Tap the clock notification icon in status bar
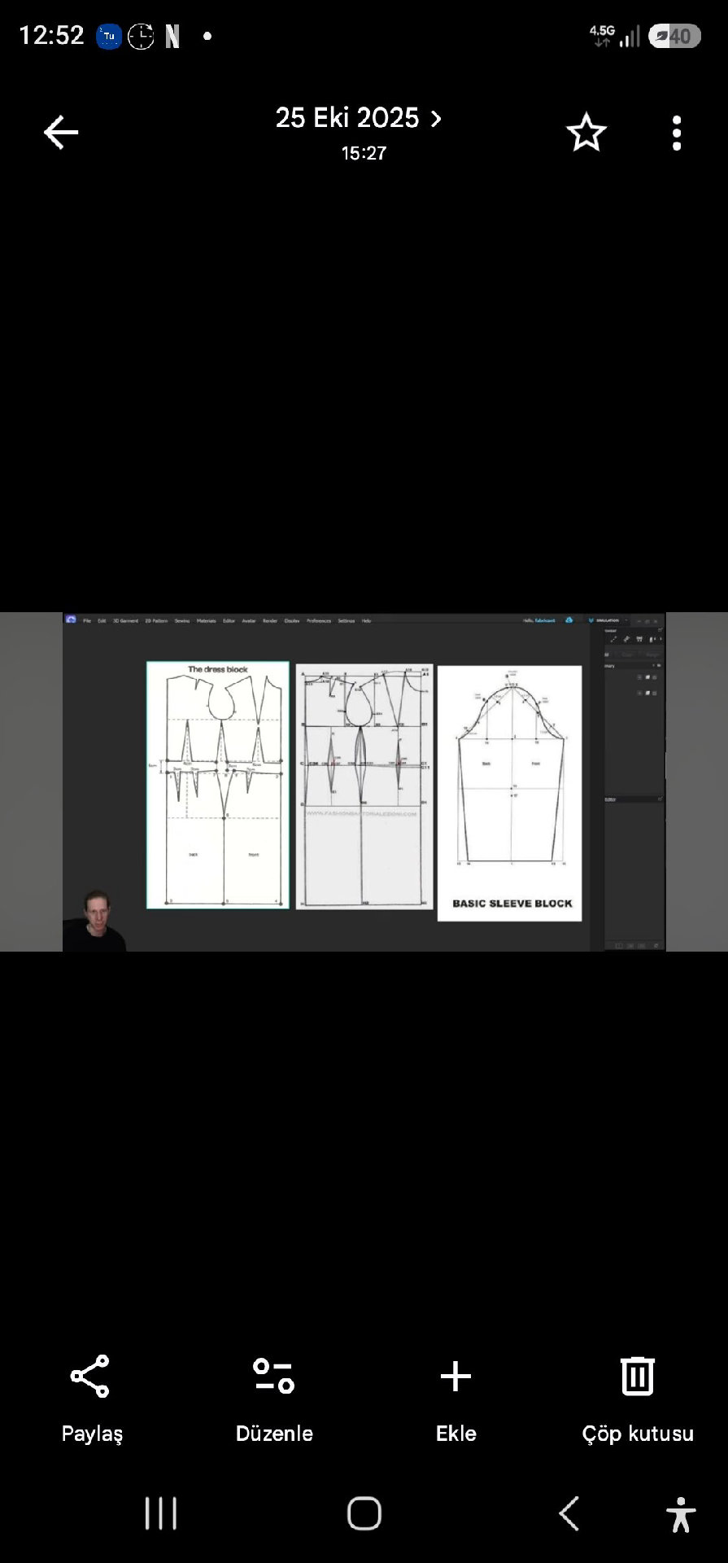 (x=141, y=36)
